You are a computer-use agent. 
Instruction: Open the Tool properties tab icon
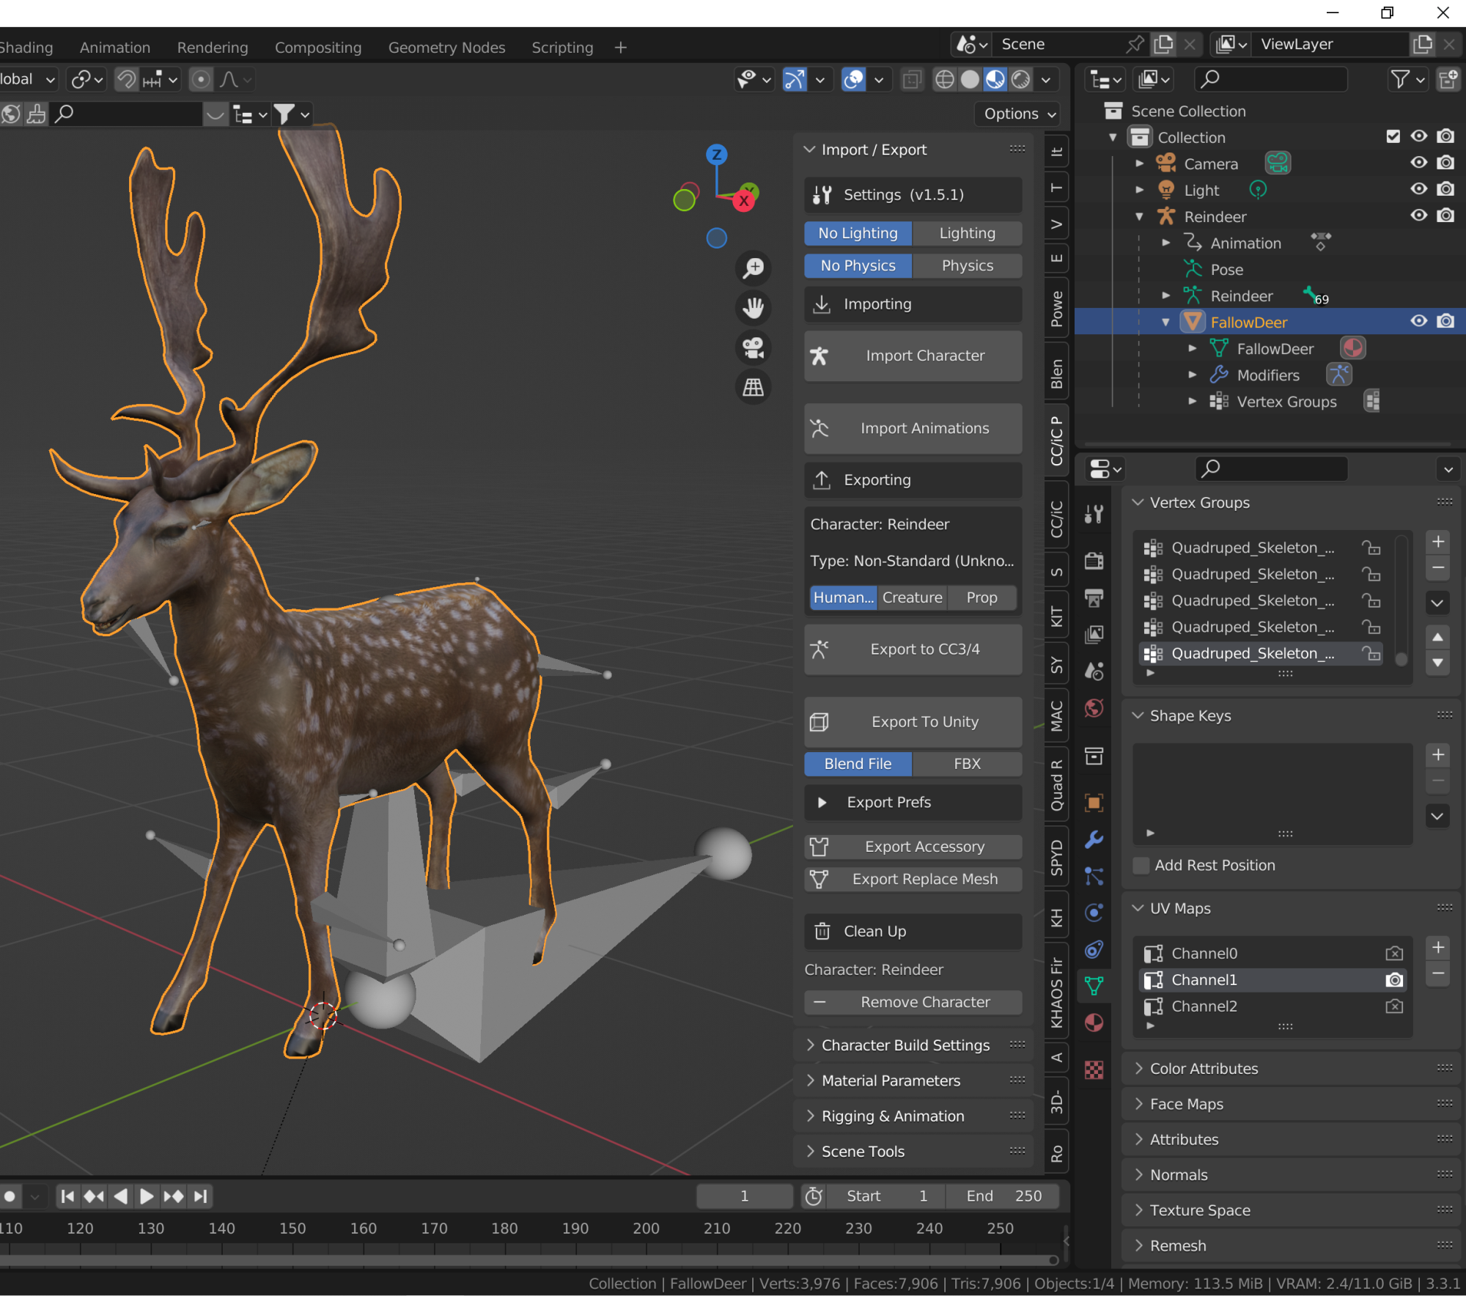pyautogui.click(x=1094, y=515)
